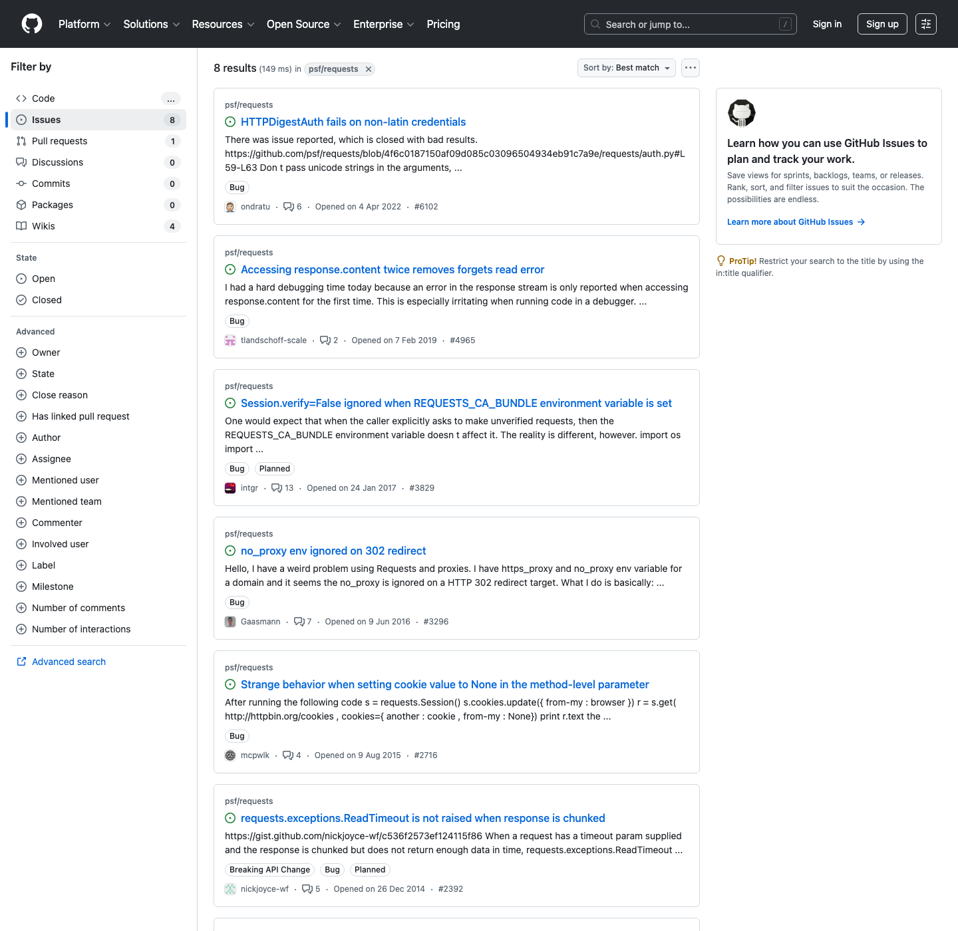
Task: Click the plus icon next to Owner
Action: (21, 352)
